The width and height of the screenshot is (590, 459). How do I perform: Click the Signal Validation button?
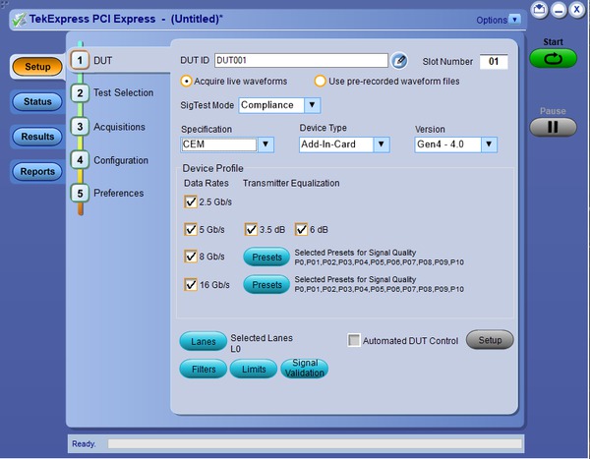pyautogui.click(x=305, y=369)
